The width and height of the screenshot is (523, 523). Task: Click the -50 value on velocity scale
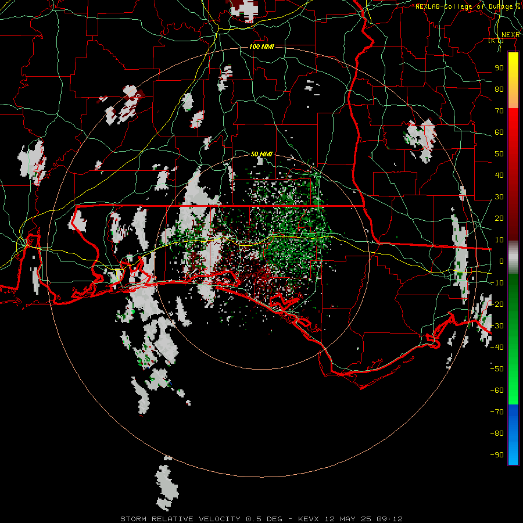[497, 369]
